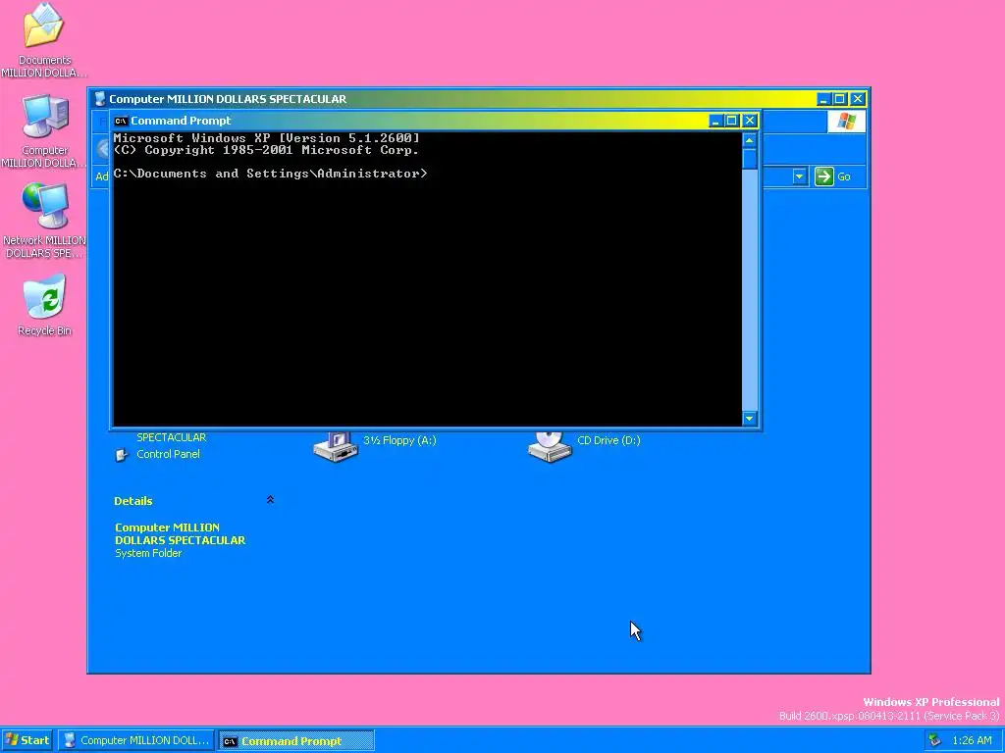Click the System Folder details text
This screenshot has height=753, width=1005.
[x=148, y=553]
